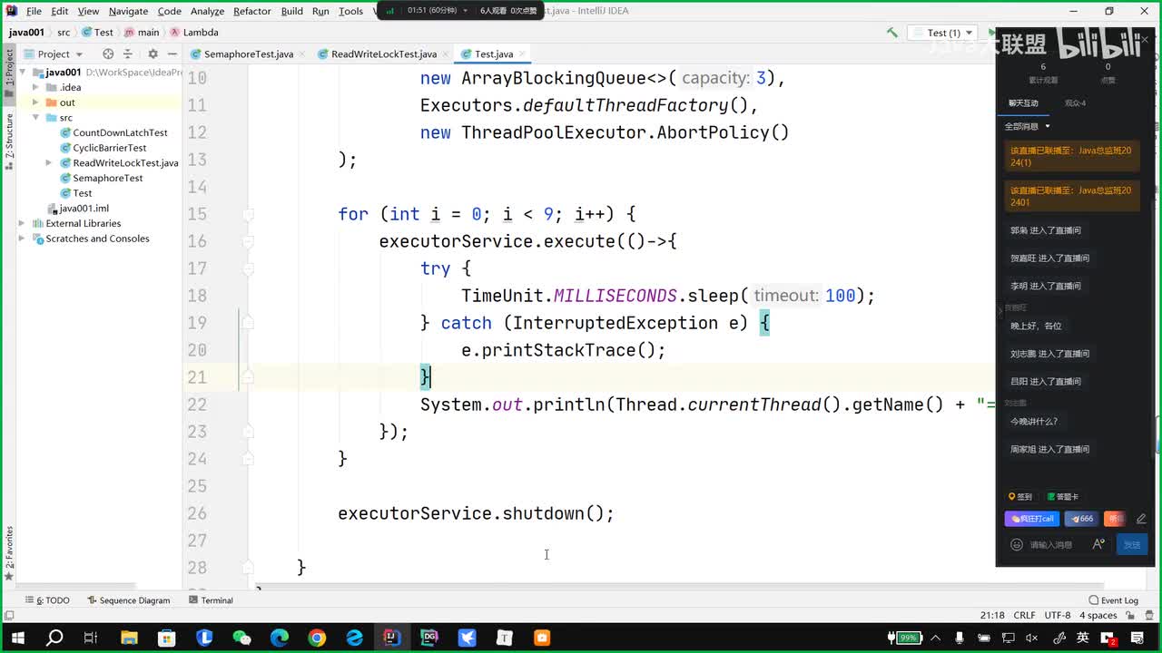Toggle tool window buttons icon at bottom-left corner

(8, 616)
